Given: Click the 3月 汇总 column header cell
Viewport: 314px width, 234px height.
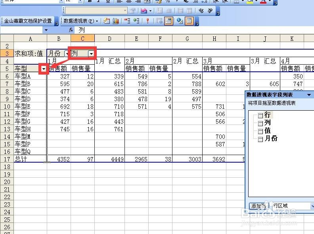Looking at the screenshot, I should [x=265, y=61].
